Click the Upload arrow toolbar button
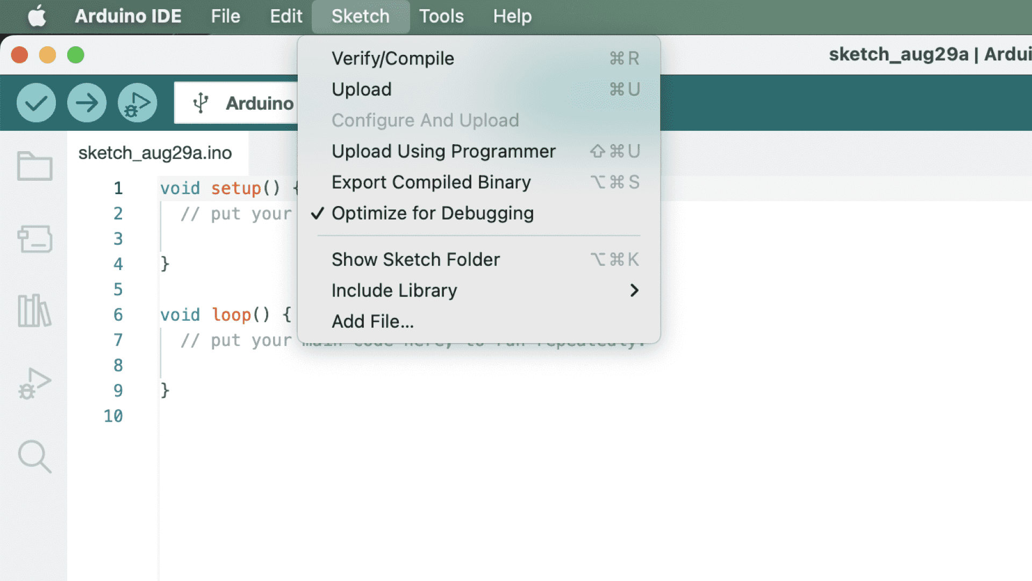Image resolution: width=1032 pixels, height=581 pixels. click(87, 103)
